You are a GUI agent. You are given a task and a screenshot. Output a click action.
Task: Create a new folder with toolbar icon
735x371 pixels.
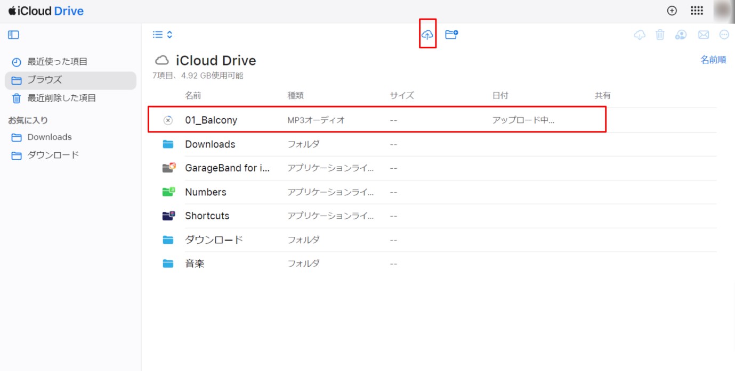coord(451,35)
